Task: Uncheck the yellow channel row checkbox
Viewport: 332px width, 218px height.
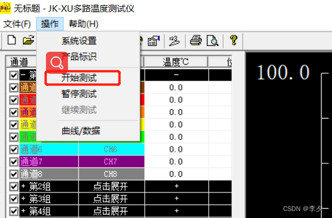Action: [x=14, y=124]
